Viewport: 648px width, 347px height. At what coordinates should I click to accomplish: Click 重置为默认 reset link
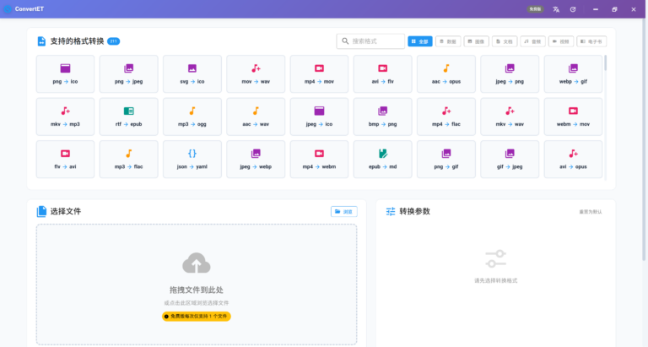(590, 212)
